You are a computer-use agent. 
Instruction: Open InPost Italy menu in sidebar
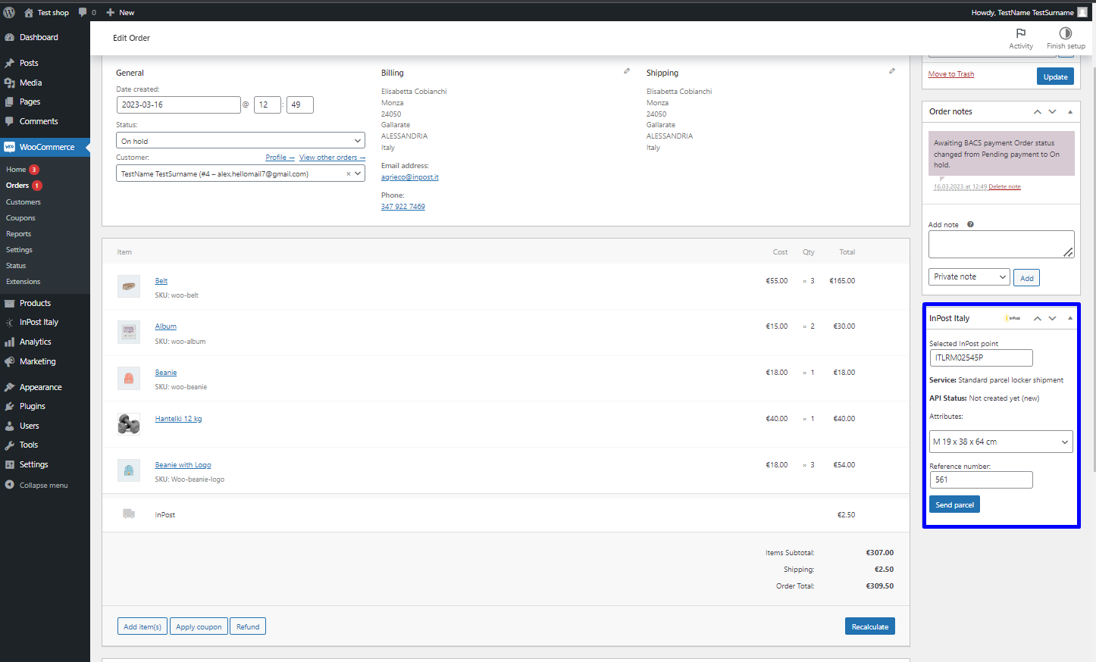tap(39, 322)
